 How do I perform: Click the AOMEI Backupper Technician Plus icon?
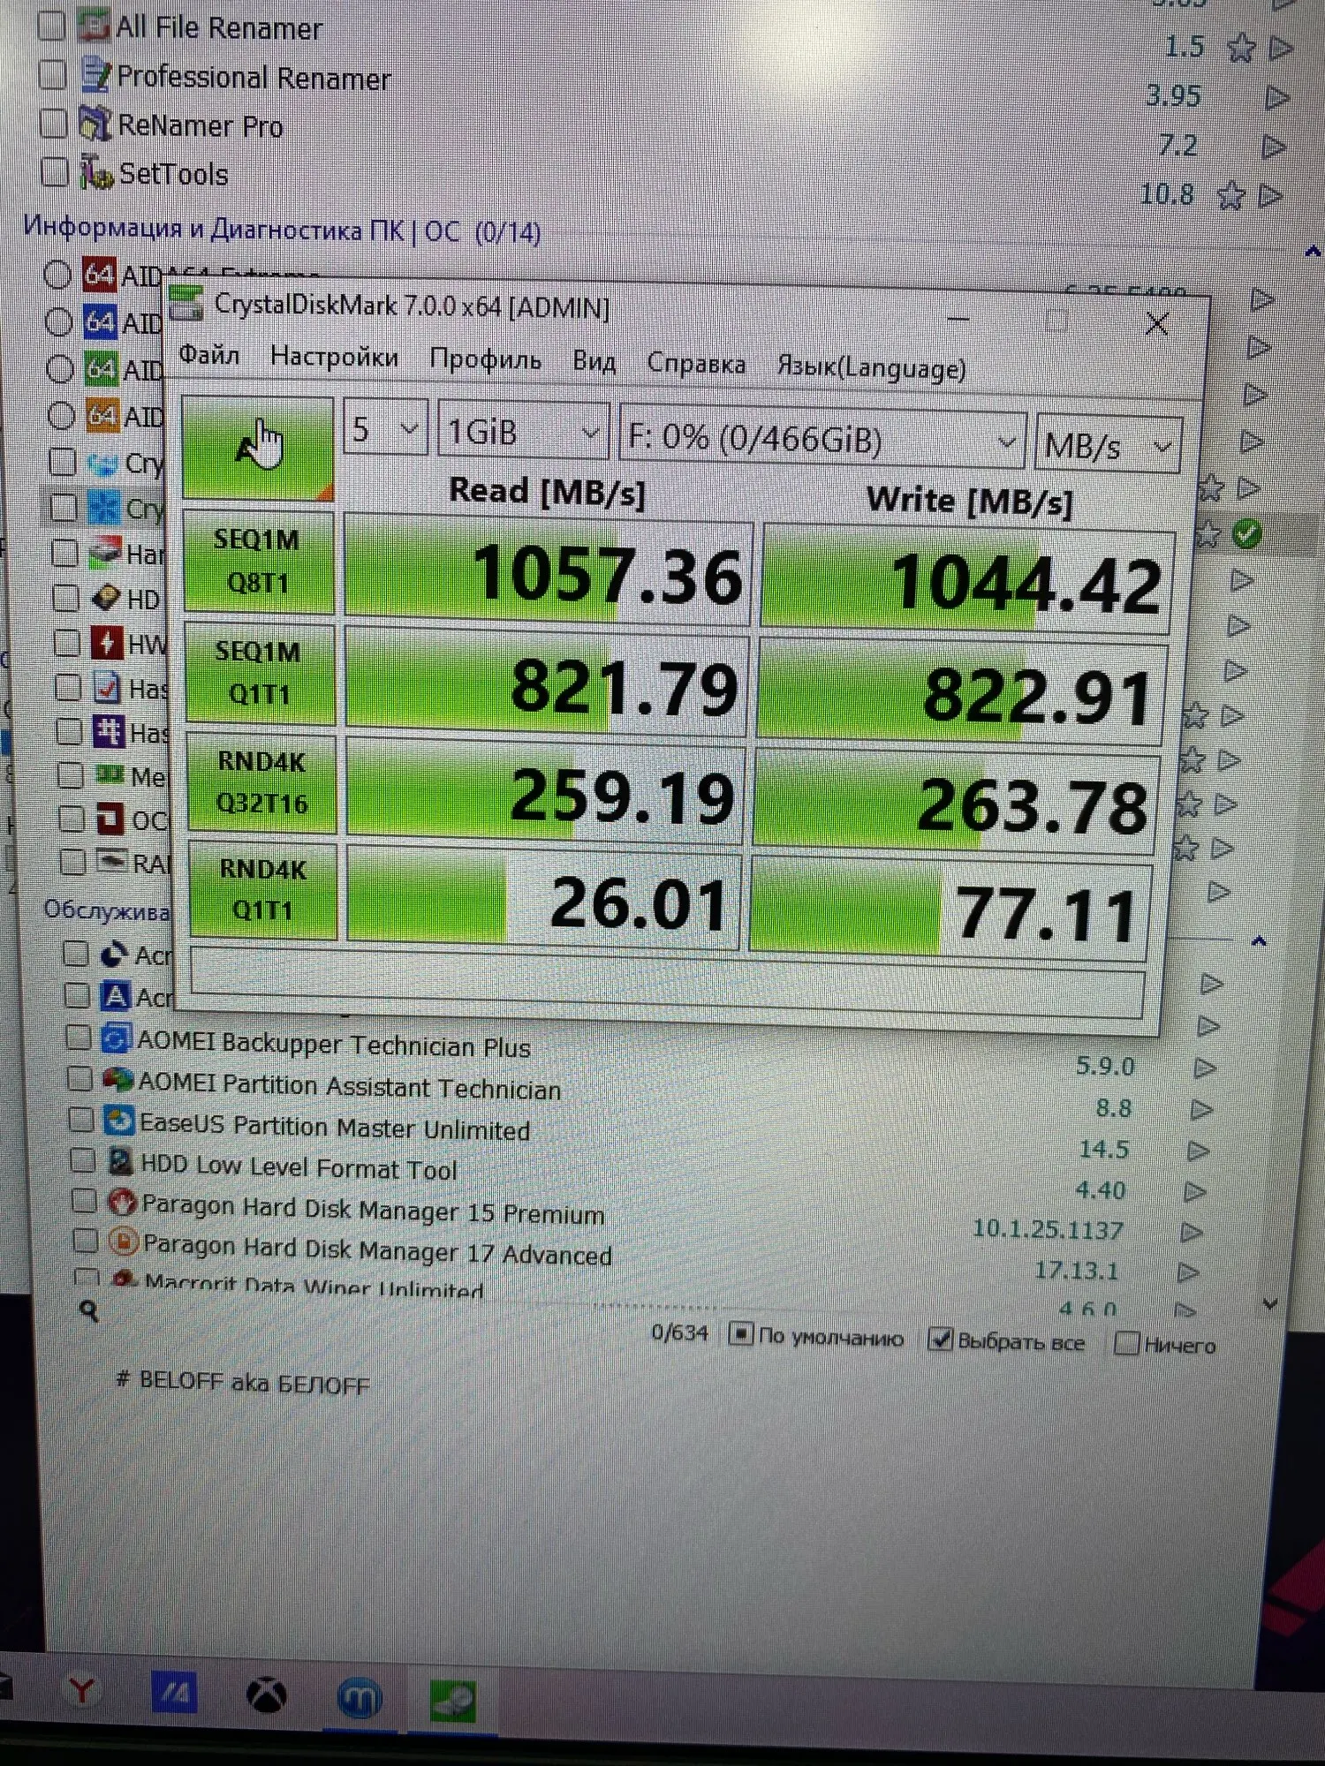point(116,1038)
